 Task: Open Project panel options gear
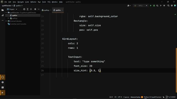[x=35, y=9]
